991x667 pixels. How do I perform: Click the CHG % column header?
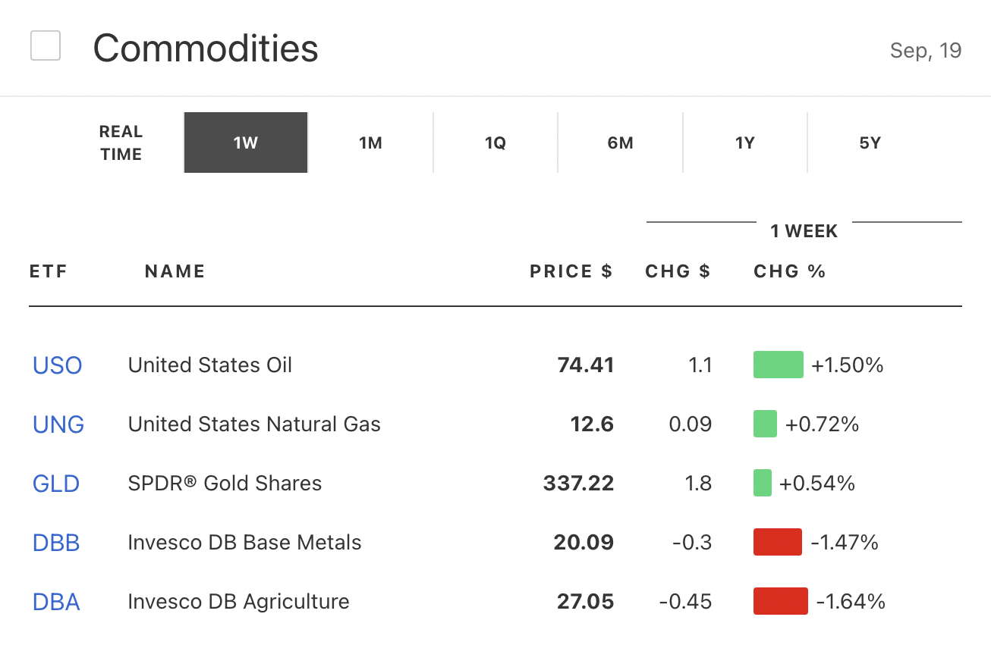[x=789, y=271]
